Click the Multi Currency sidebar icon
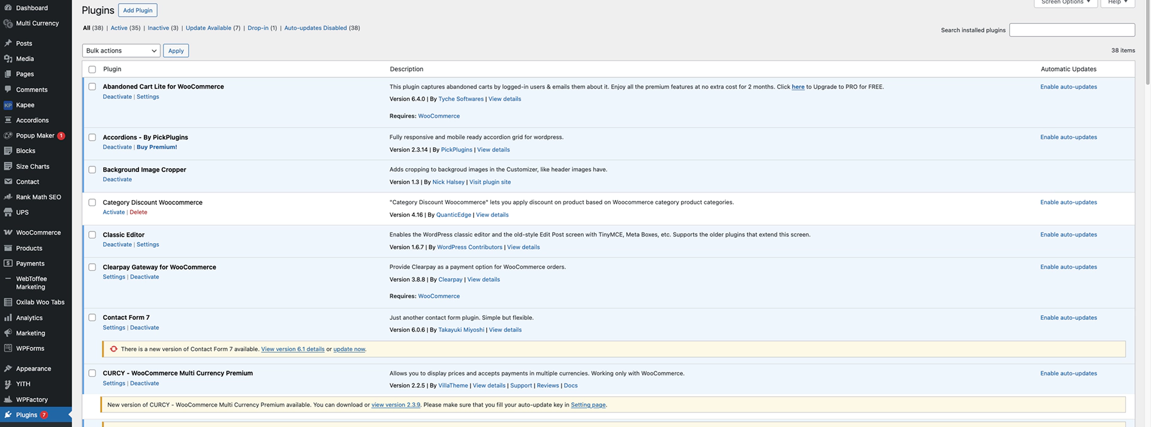This screenshot has width=1151, height=427. [8, 23]
